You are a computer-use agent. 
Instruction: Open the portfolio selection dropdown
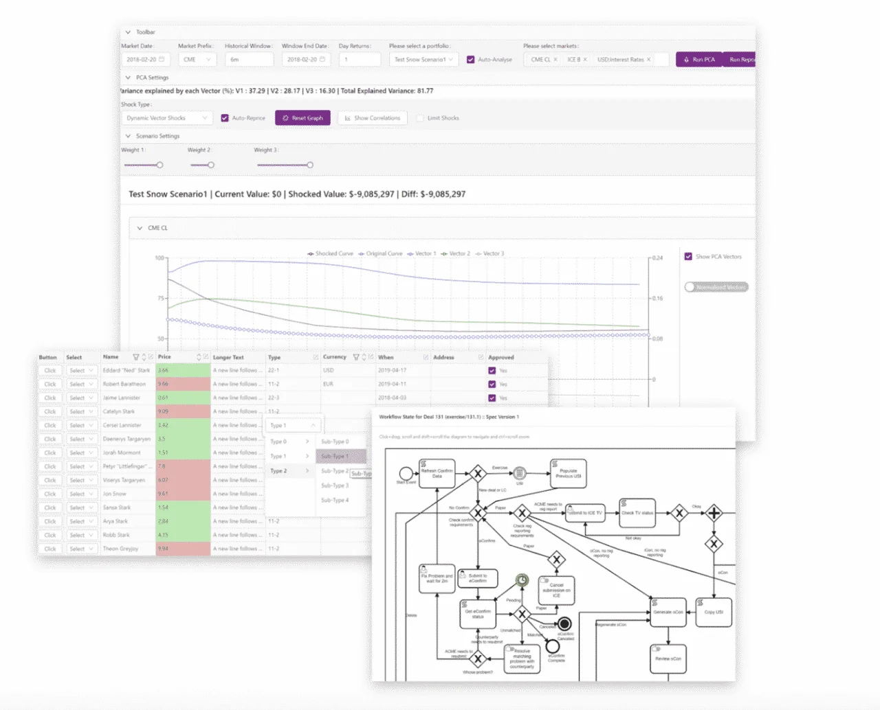[x=423, y=60]
